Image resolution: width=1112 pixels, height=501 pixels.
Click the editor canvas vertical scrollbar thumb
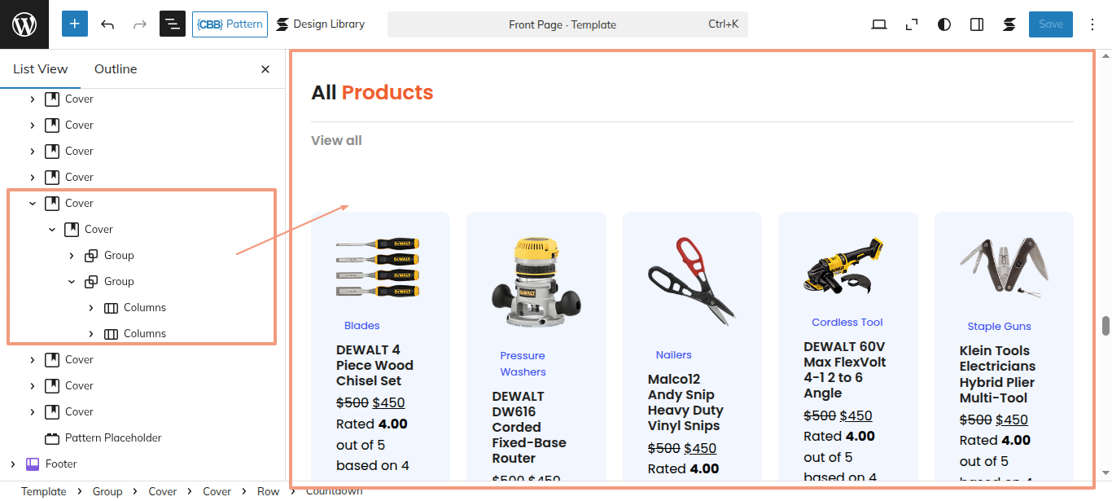tap(1105, 326)
